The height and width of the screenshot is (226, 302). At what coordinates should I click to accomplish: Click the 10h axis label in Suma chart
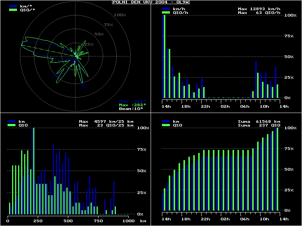[x=265, y=219]
